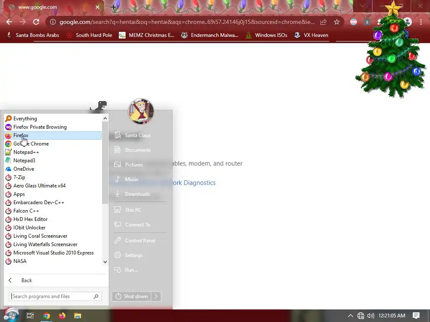Image resolution: width=430 pixels, height=322 pixels.
Task: Open Settings from the start menu
Action: (140, 255)
